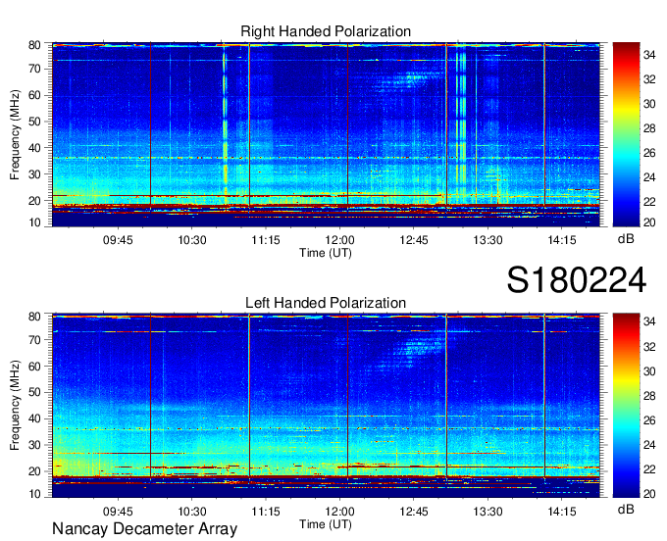Click 10:30 tick under Right Handed plot

(192, 240)
